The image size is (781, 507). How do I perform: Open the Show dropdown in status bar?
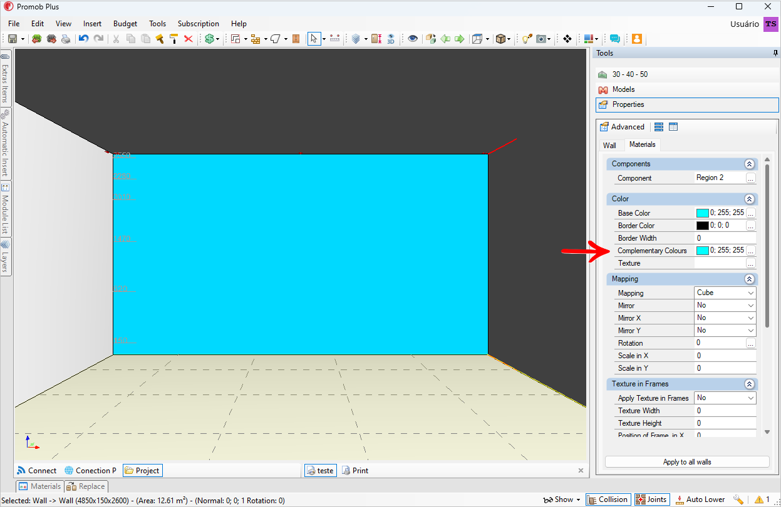[x=562, y=499]
